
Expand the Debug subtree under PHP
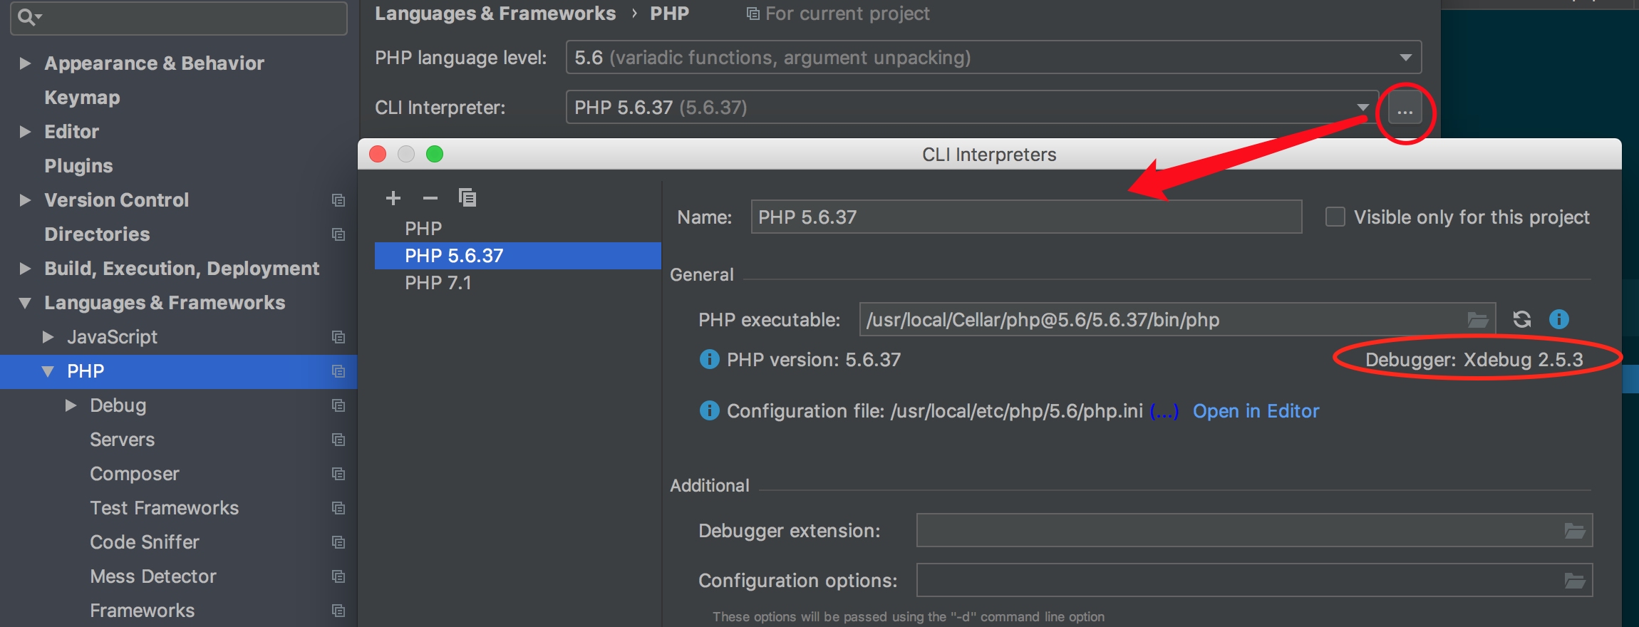tap(71, 405)
